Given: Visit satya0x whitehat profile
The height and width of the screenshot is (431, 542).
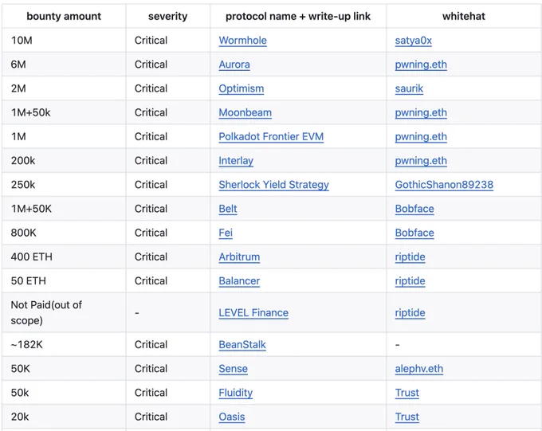Looking at the screenshot, I should [414, 41].
